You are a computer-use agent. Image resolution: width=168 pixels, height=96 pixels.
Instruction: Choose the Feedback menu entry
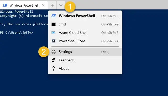click(x=85, y=60)
